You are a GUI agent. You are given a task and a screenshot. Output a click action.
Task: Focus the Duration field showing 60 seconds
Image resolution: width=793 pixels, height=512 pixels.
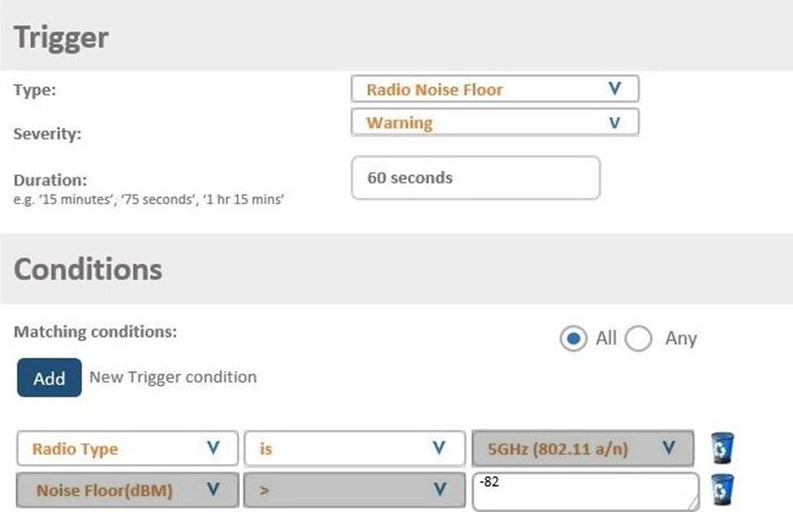pyautogui.click(x=475, y=178)
